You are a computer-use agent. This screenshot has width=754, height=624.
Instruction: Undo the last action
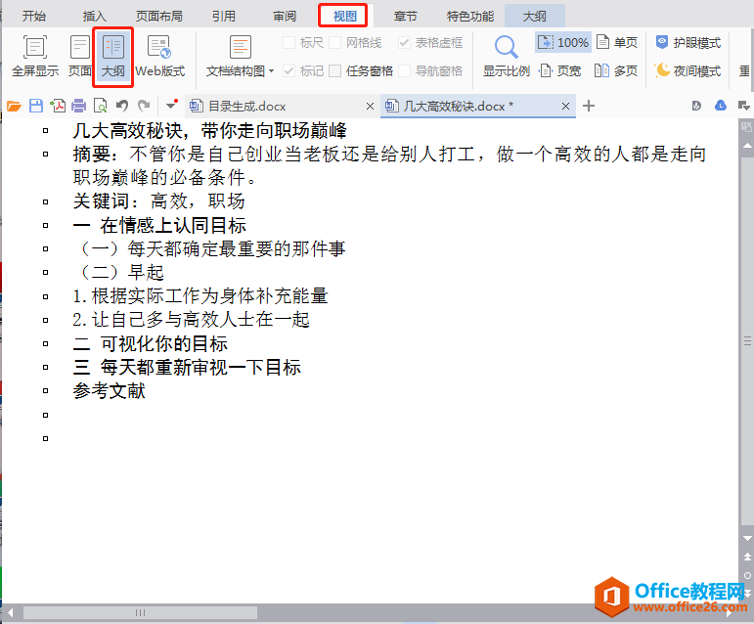pos(122,106)
